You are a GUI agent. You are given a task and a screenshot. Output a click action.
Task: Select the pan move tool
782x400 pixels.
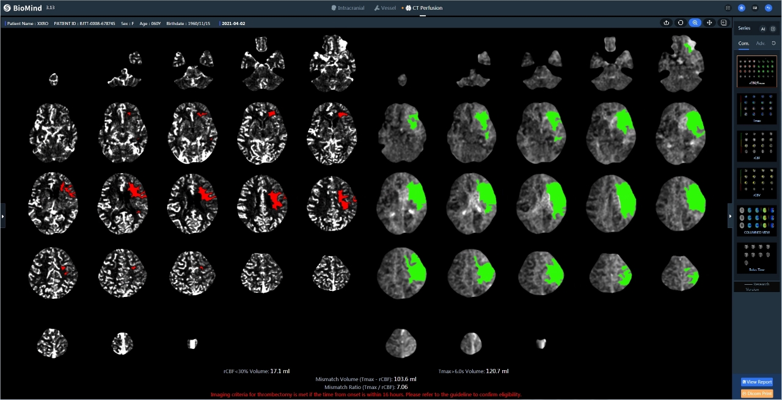(x=709, y=23)
